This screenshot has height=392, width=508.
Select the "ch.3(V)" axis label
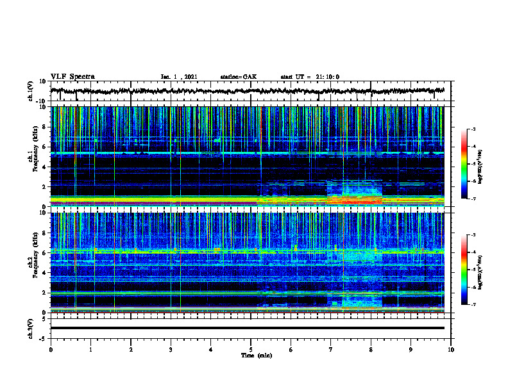31,329
